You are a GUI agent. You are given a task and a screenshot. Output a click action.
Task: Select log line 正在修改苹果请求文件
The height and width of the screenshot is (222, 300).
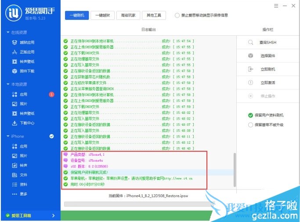point(89,83)
